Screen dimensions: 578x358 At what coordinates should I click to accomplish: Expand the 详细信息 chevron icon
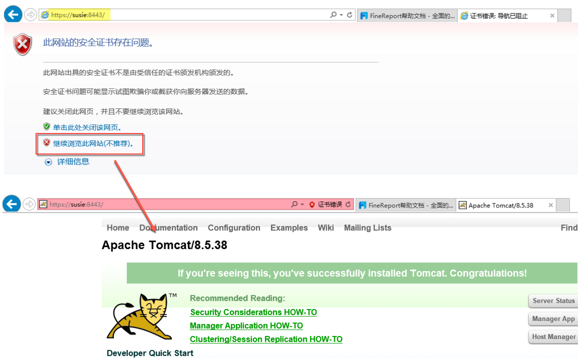[x=48, y=162]
